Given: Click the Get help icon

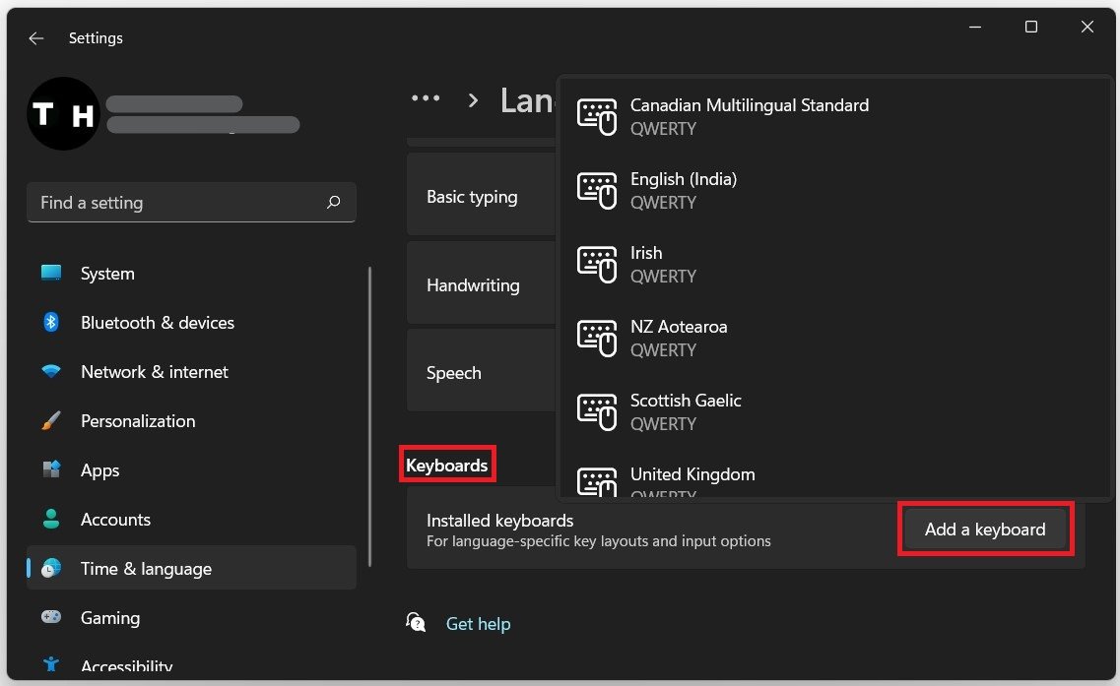Looking at the screenshot, I should point(417,623).
